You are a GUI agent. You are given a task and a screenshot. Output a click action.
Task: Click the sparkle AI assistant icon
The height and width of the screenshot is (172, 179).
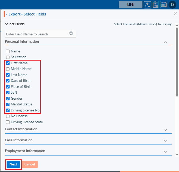pyautogui.click(x=147, y=5)
